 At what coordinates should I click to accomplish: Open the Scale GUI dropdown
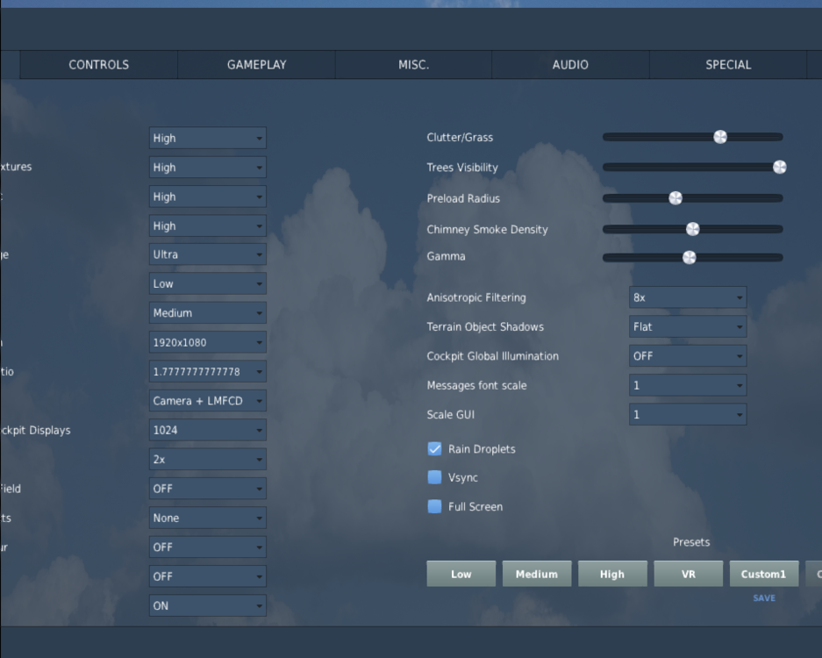tap(687, 415)
